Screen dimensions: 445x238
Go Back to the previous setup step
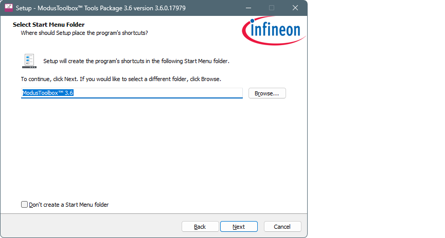pos(200,227)
